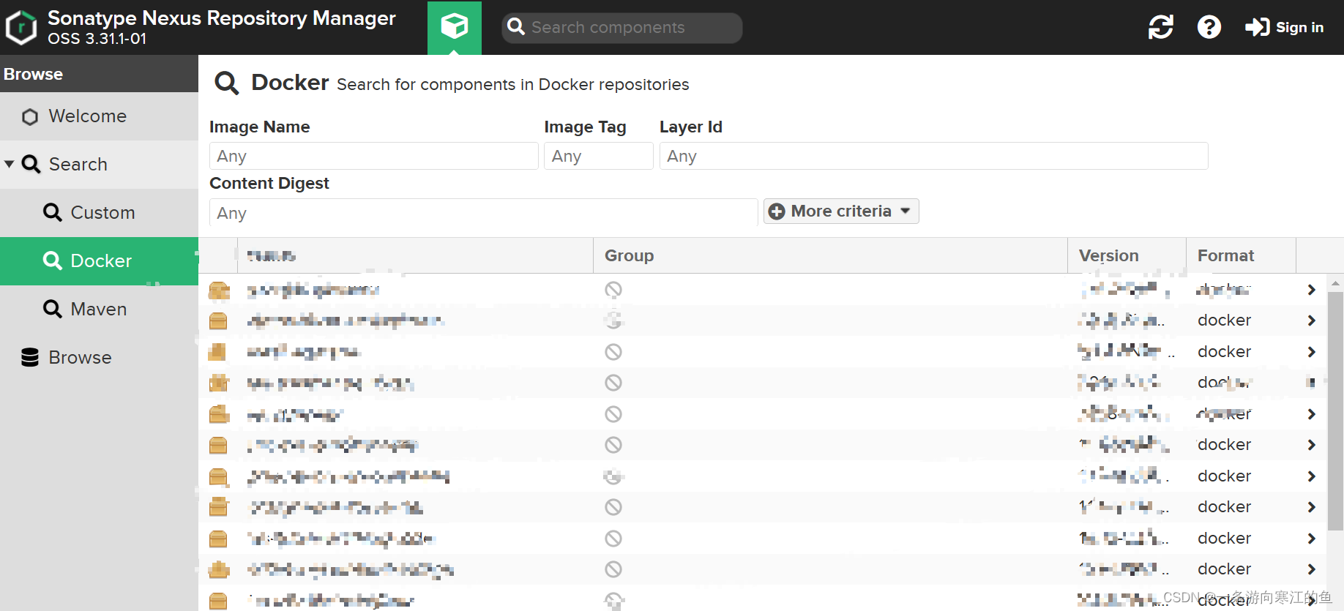Sort by the Format column header

[x=1241, y=255]
